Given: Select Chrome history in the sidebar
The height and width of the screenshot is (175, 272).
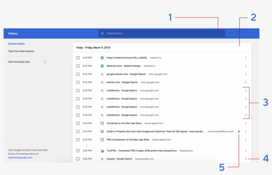Looking at the screenshot, I should point(16,44).
